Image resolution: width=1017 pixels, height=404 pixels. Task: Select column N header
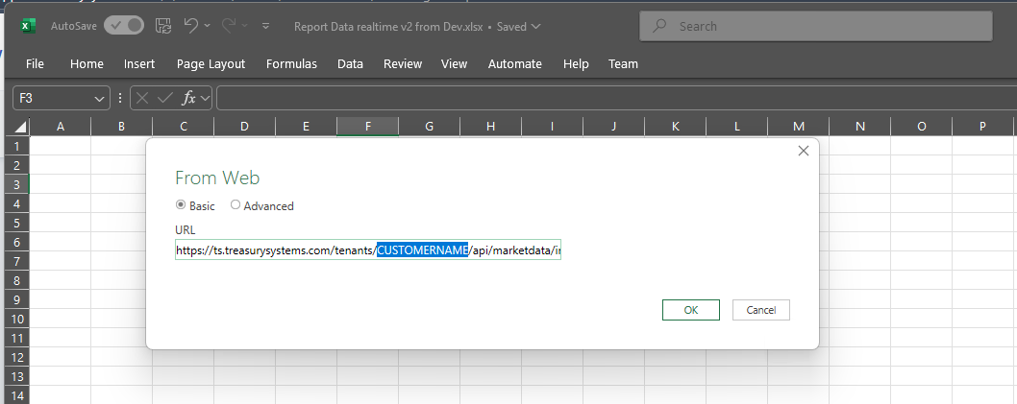[x=860, y=127]
